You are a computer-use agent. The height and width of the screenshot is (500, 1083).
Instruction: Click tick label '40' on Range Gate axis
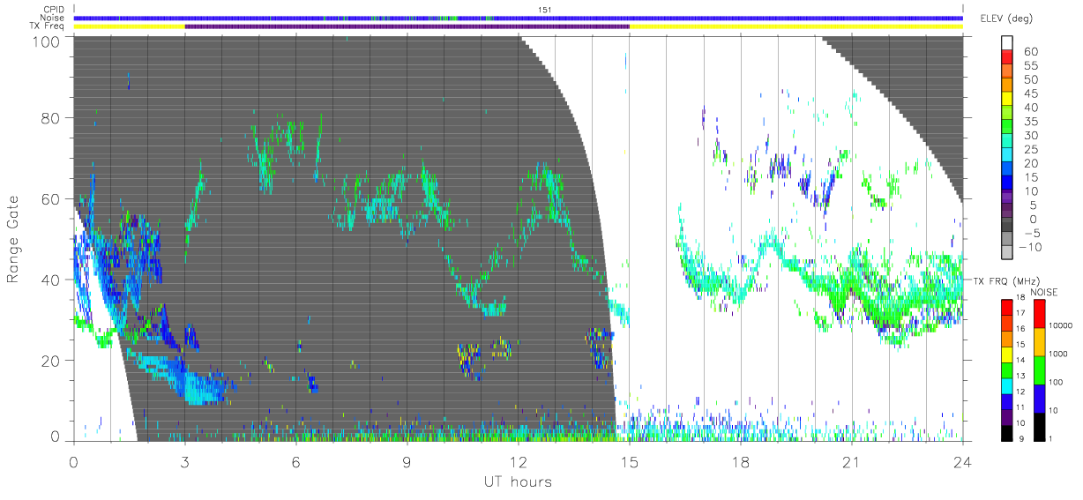[x=52, y=280]
